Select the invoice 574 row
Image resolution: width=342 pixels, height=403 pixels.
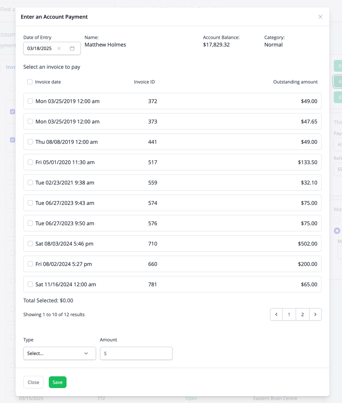pos(172,203)
